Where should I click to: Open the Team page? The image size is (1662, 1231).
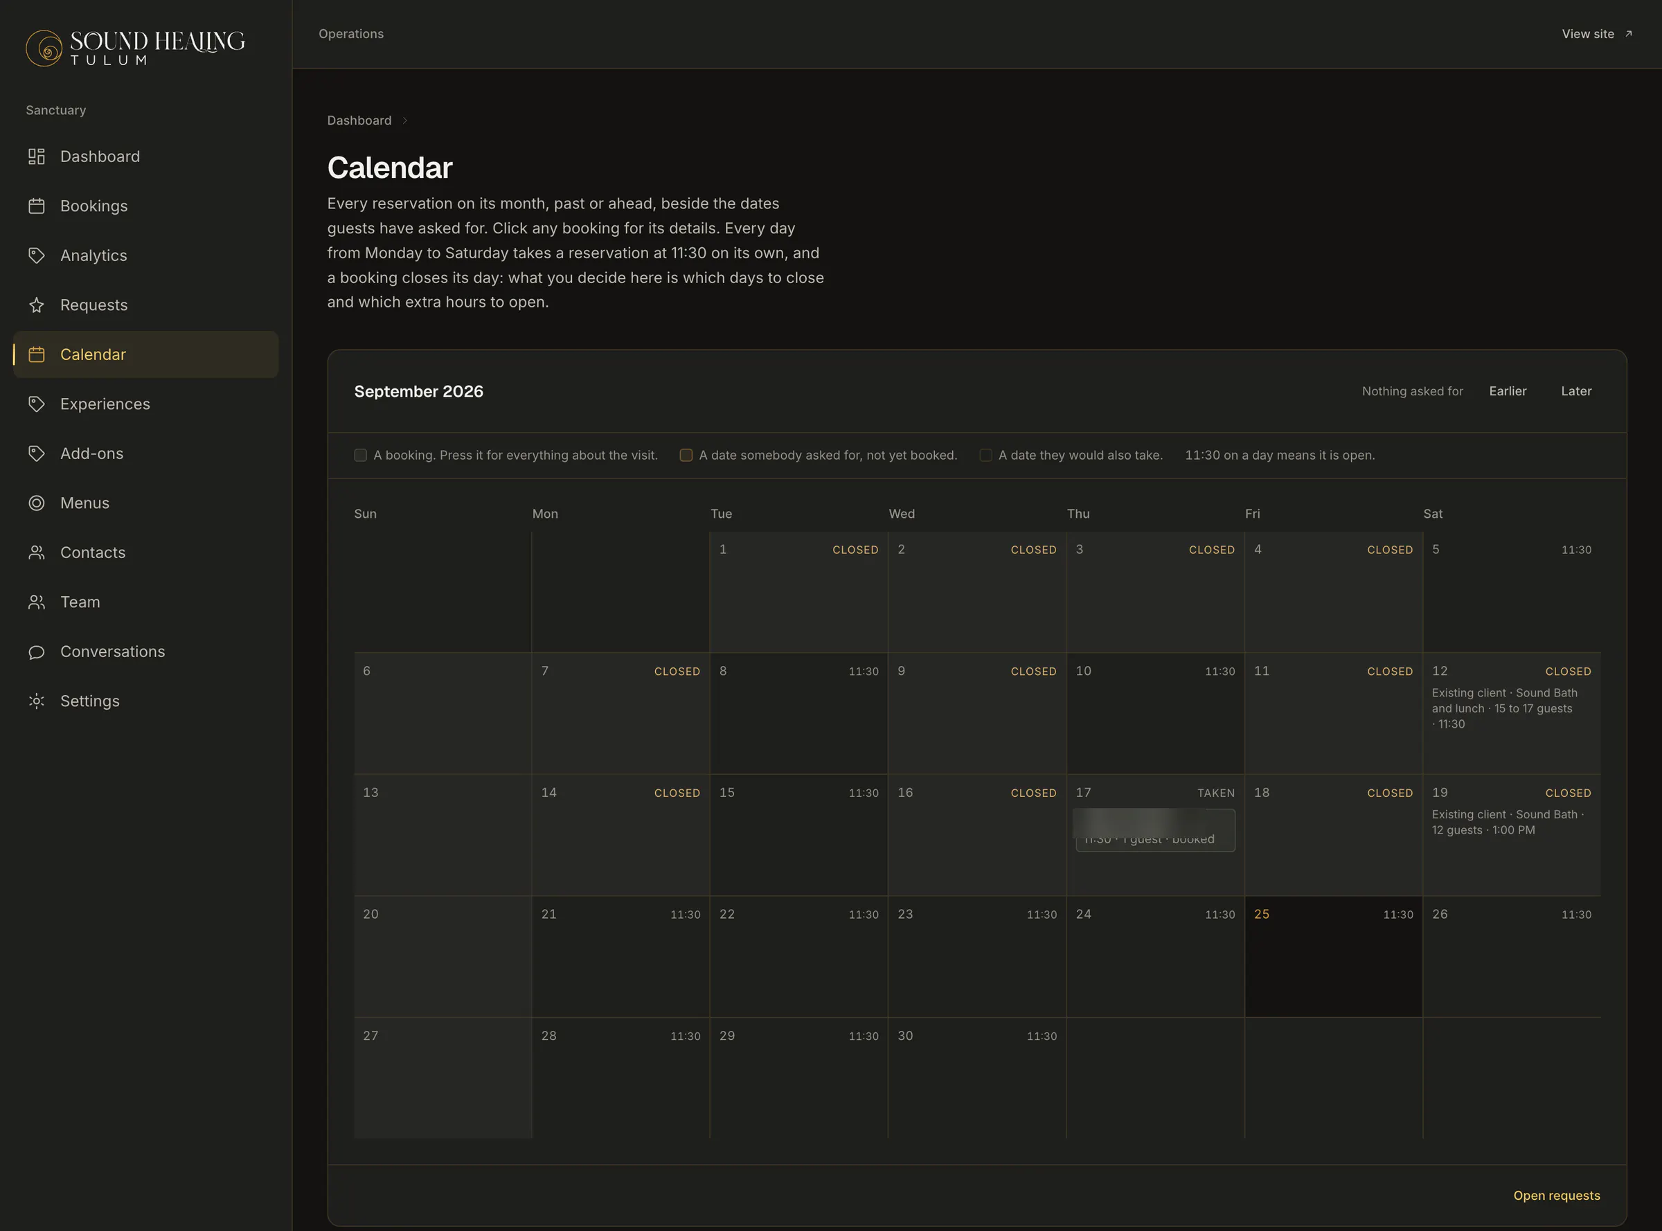[145, 602]
